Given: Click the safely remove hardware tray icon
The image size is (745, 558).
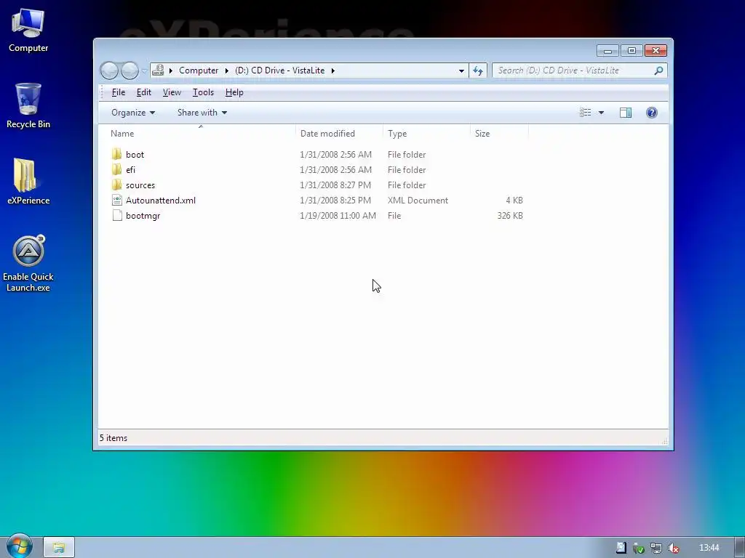Looking at the screenshot, I should pos(639,548).
